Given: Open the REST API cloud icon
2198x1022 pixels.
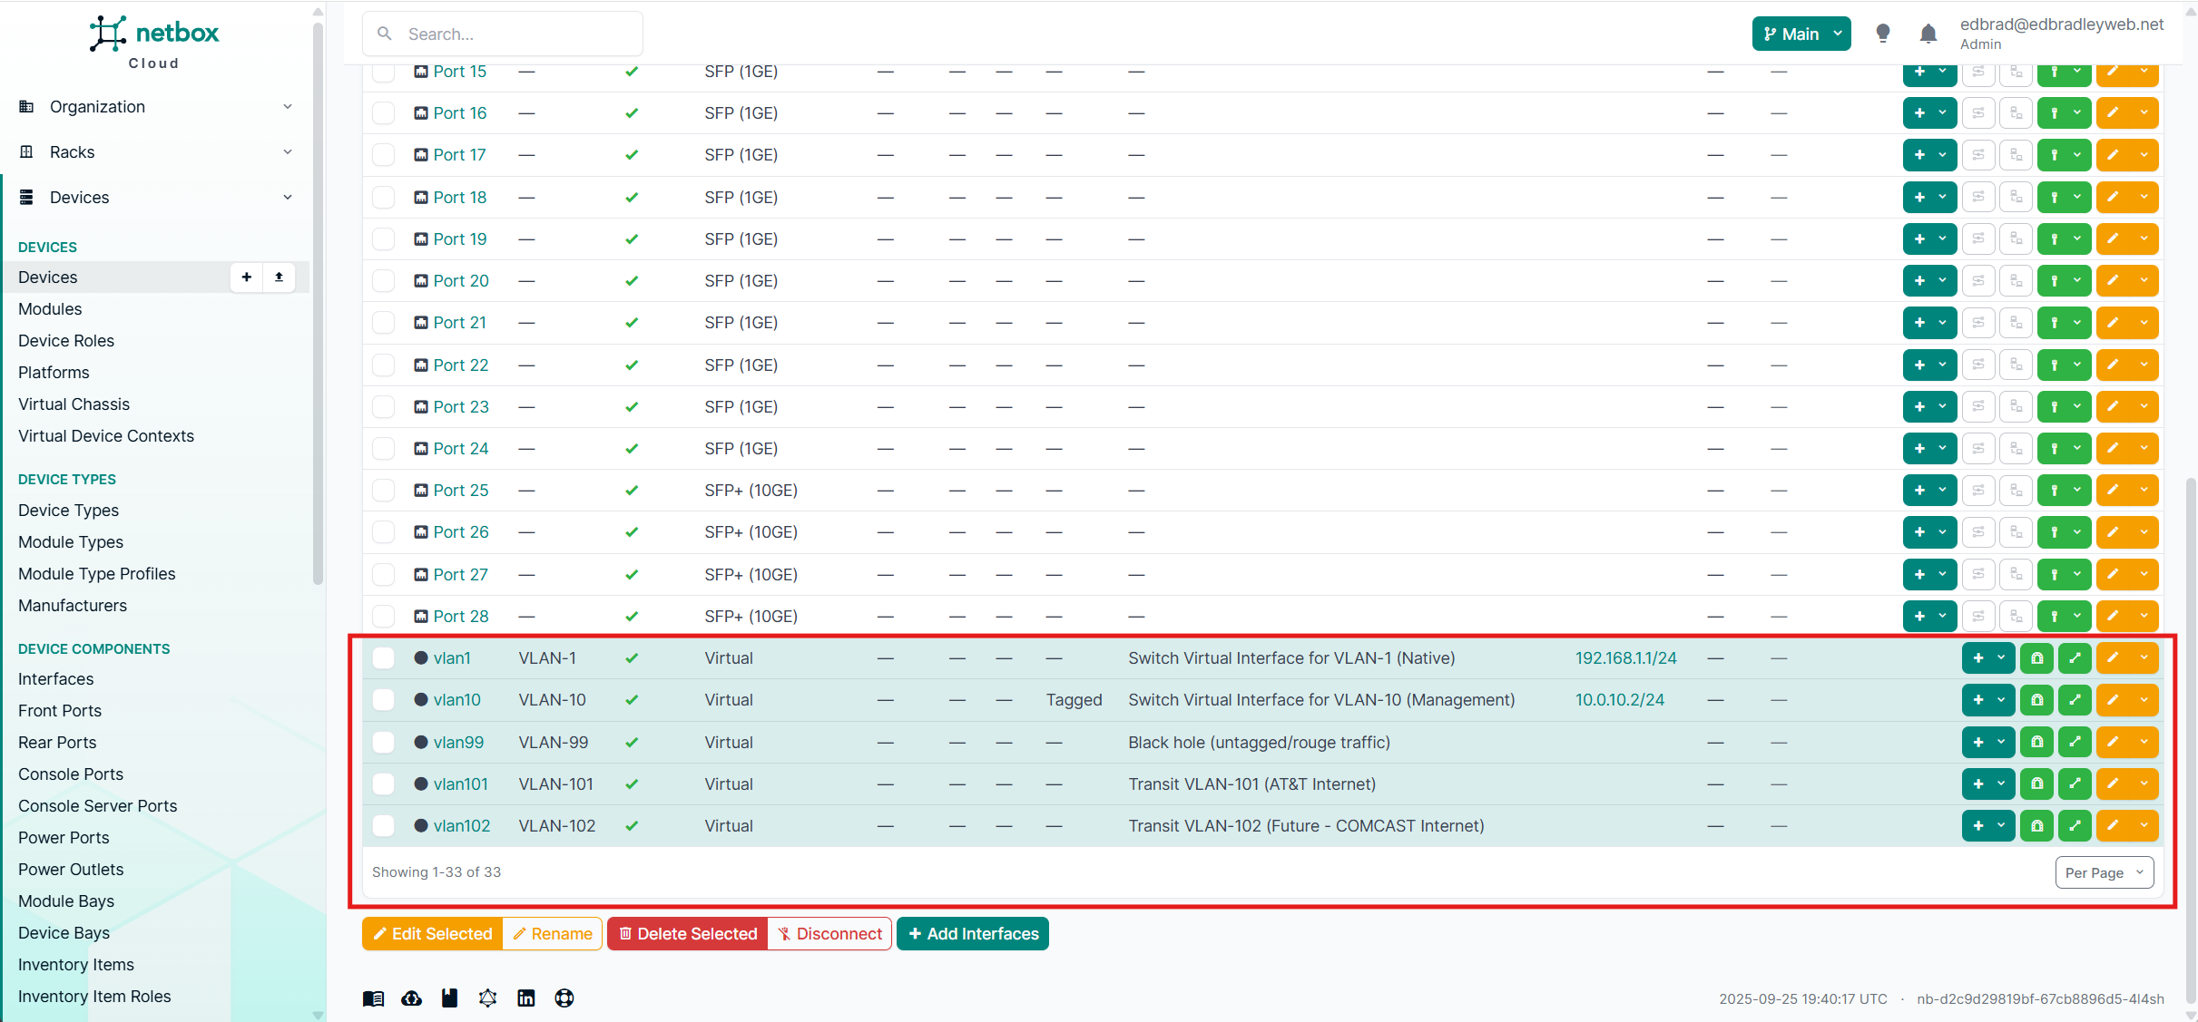Looking at the screenshot, I should [412, 998].
